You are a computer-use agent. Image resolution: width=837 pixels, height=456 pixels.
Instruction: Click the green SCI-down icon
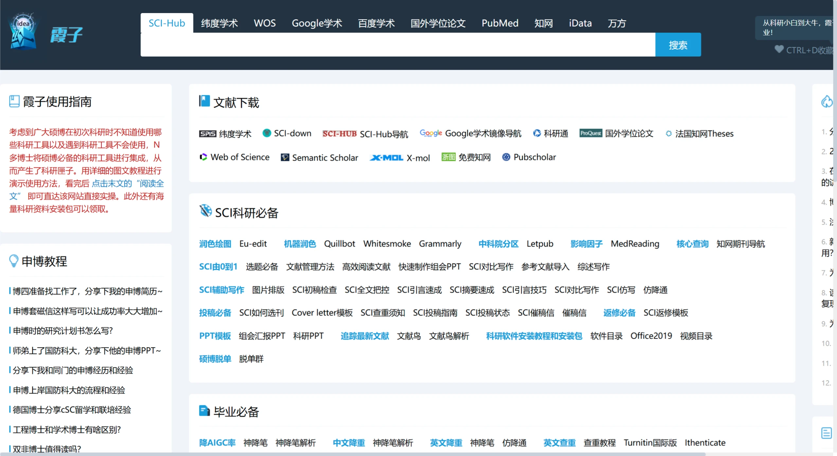267,133
